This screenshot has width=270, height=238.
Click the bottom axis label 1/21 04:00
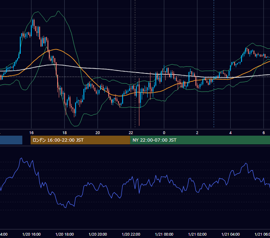(x=231, y=234)
